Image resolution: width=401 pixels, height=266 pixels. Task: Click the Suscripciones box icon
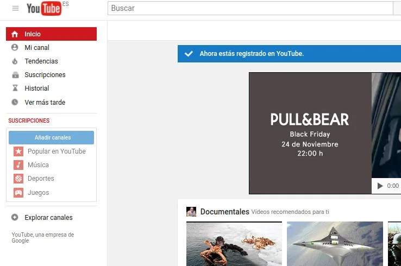pyautogui.click(x=15, y=75)
